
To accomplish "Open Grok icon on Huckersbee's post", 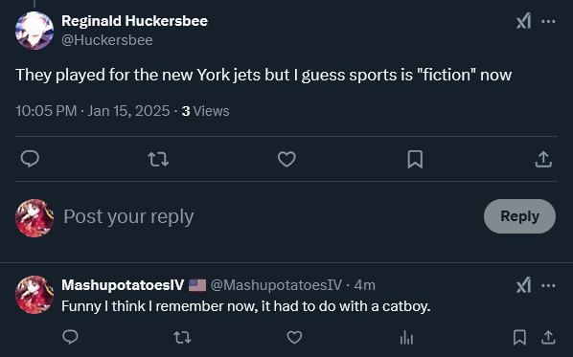I will [524, 21].
